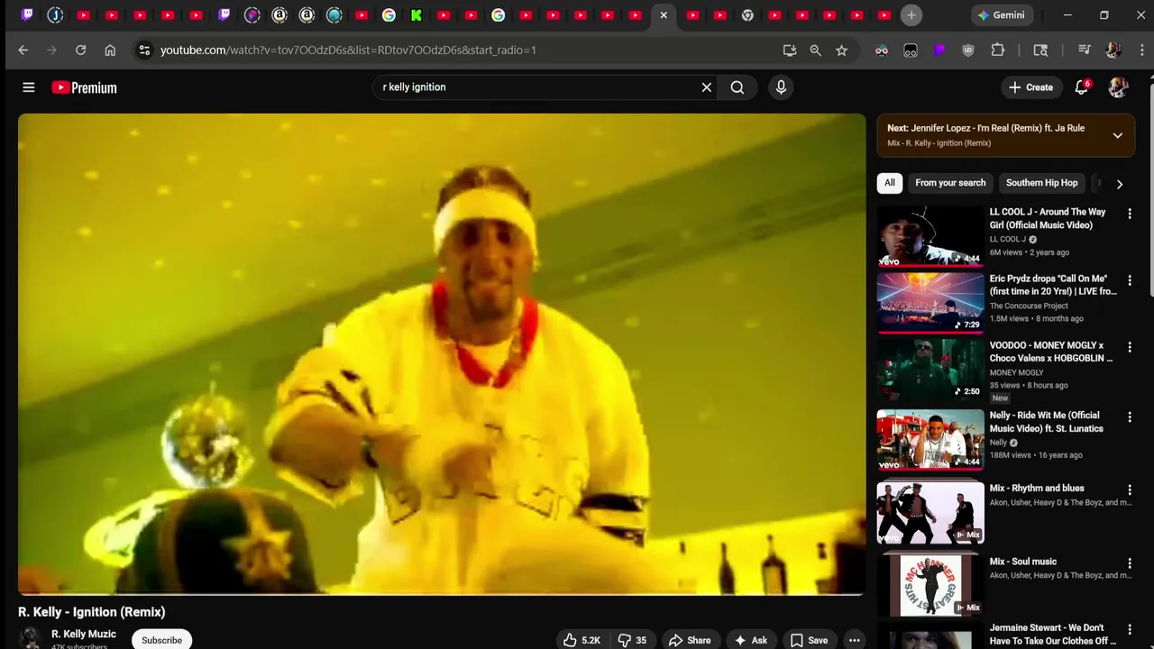Viewport: 1154px width, 649px height.
Task: Switch to the Chrome-icon tab
Action: click(x=747, y=15)
